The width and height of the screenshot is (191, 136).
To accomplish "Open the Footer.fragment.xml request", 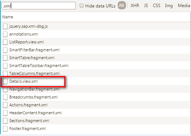I will tap(28, 129).
